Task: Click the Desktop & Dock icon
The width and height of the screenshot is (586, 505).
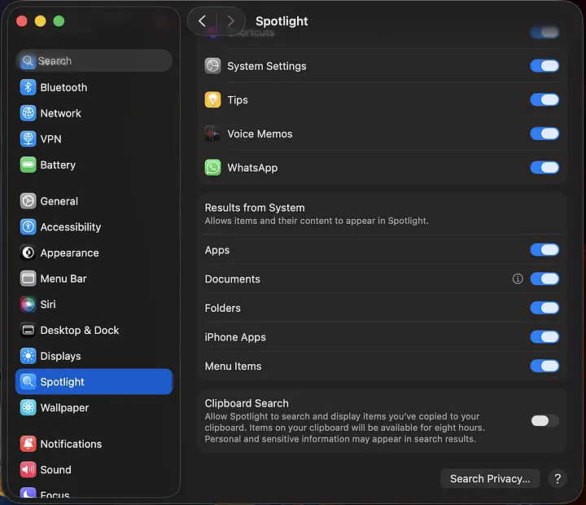Action: tap(28, 331)
